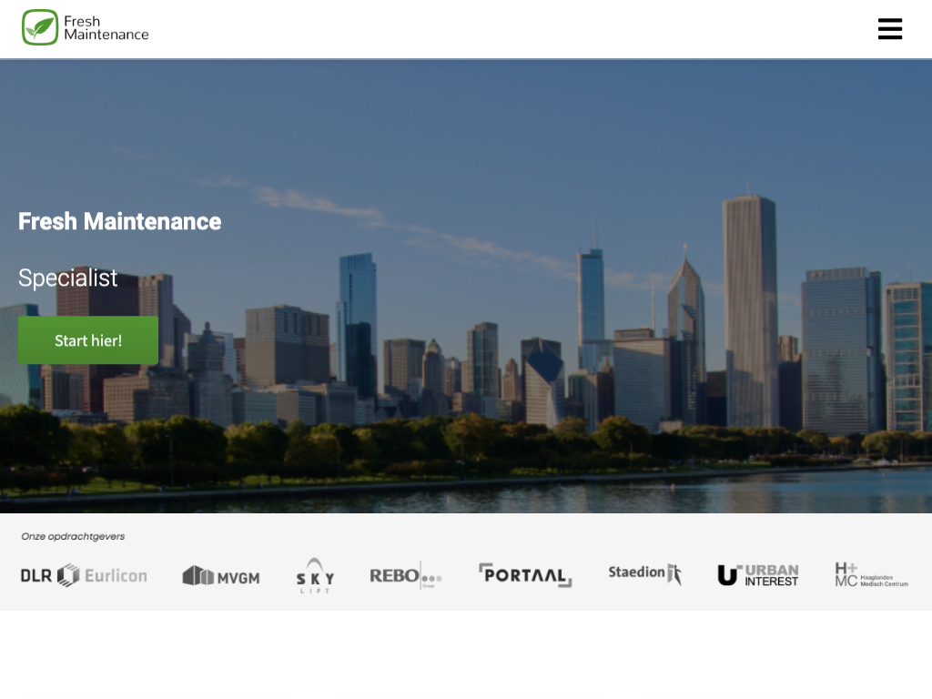Click the Urban Interest wordmark

click(771, 575)
